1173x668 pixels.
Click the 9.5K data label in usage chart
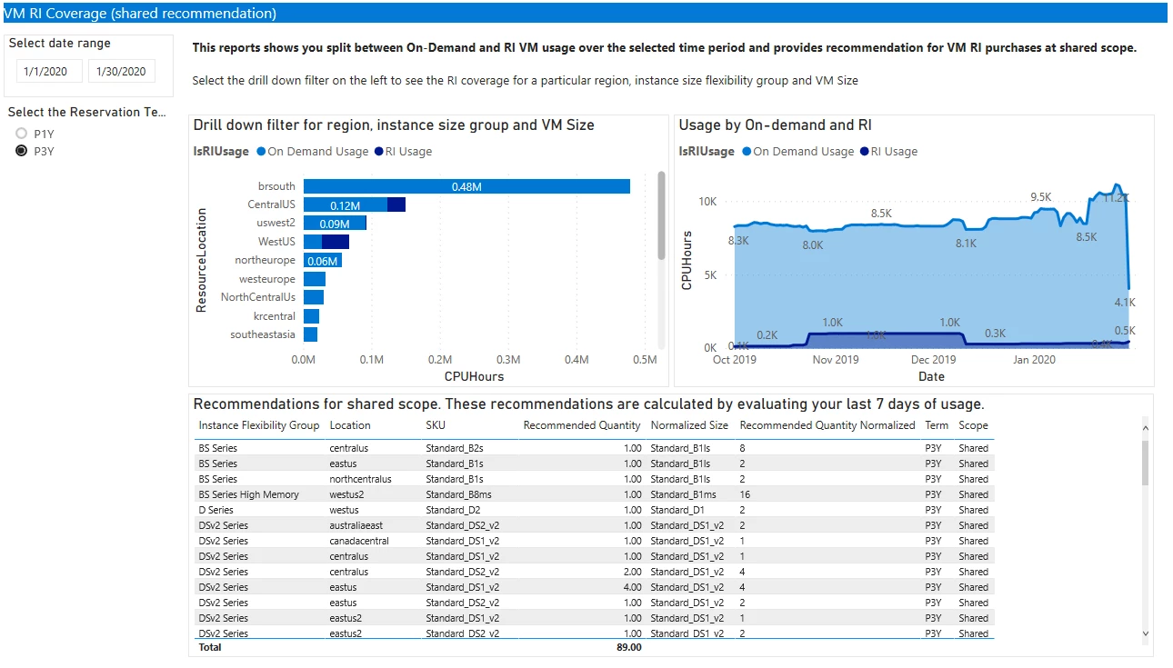1040,197
